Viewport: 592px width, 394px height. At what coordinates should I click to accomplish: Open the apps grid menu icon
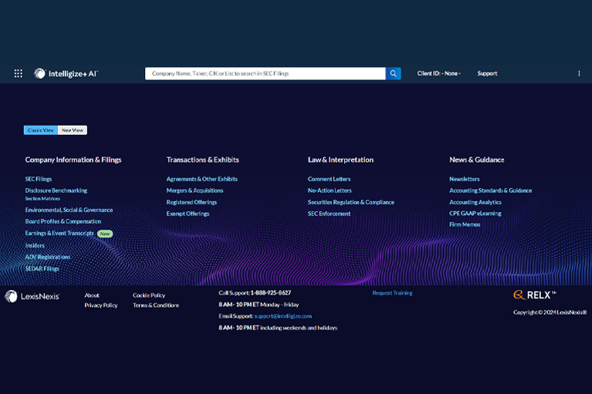click(x=18, y=73)
